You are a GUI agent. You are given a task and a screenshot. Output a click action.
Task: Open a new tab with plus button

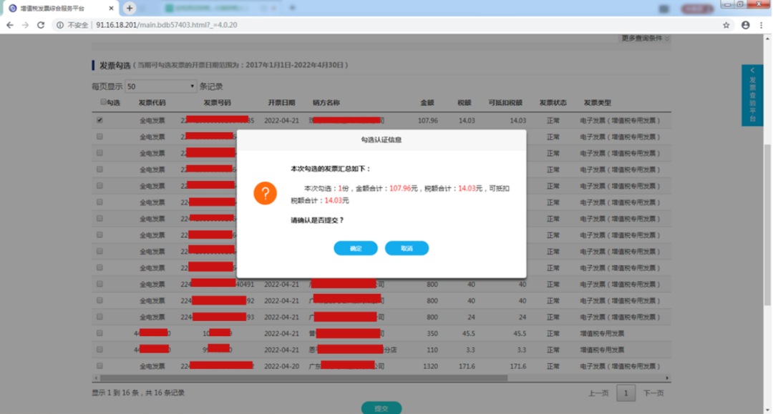pyautogui.click(x=130, y=8)
